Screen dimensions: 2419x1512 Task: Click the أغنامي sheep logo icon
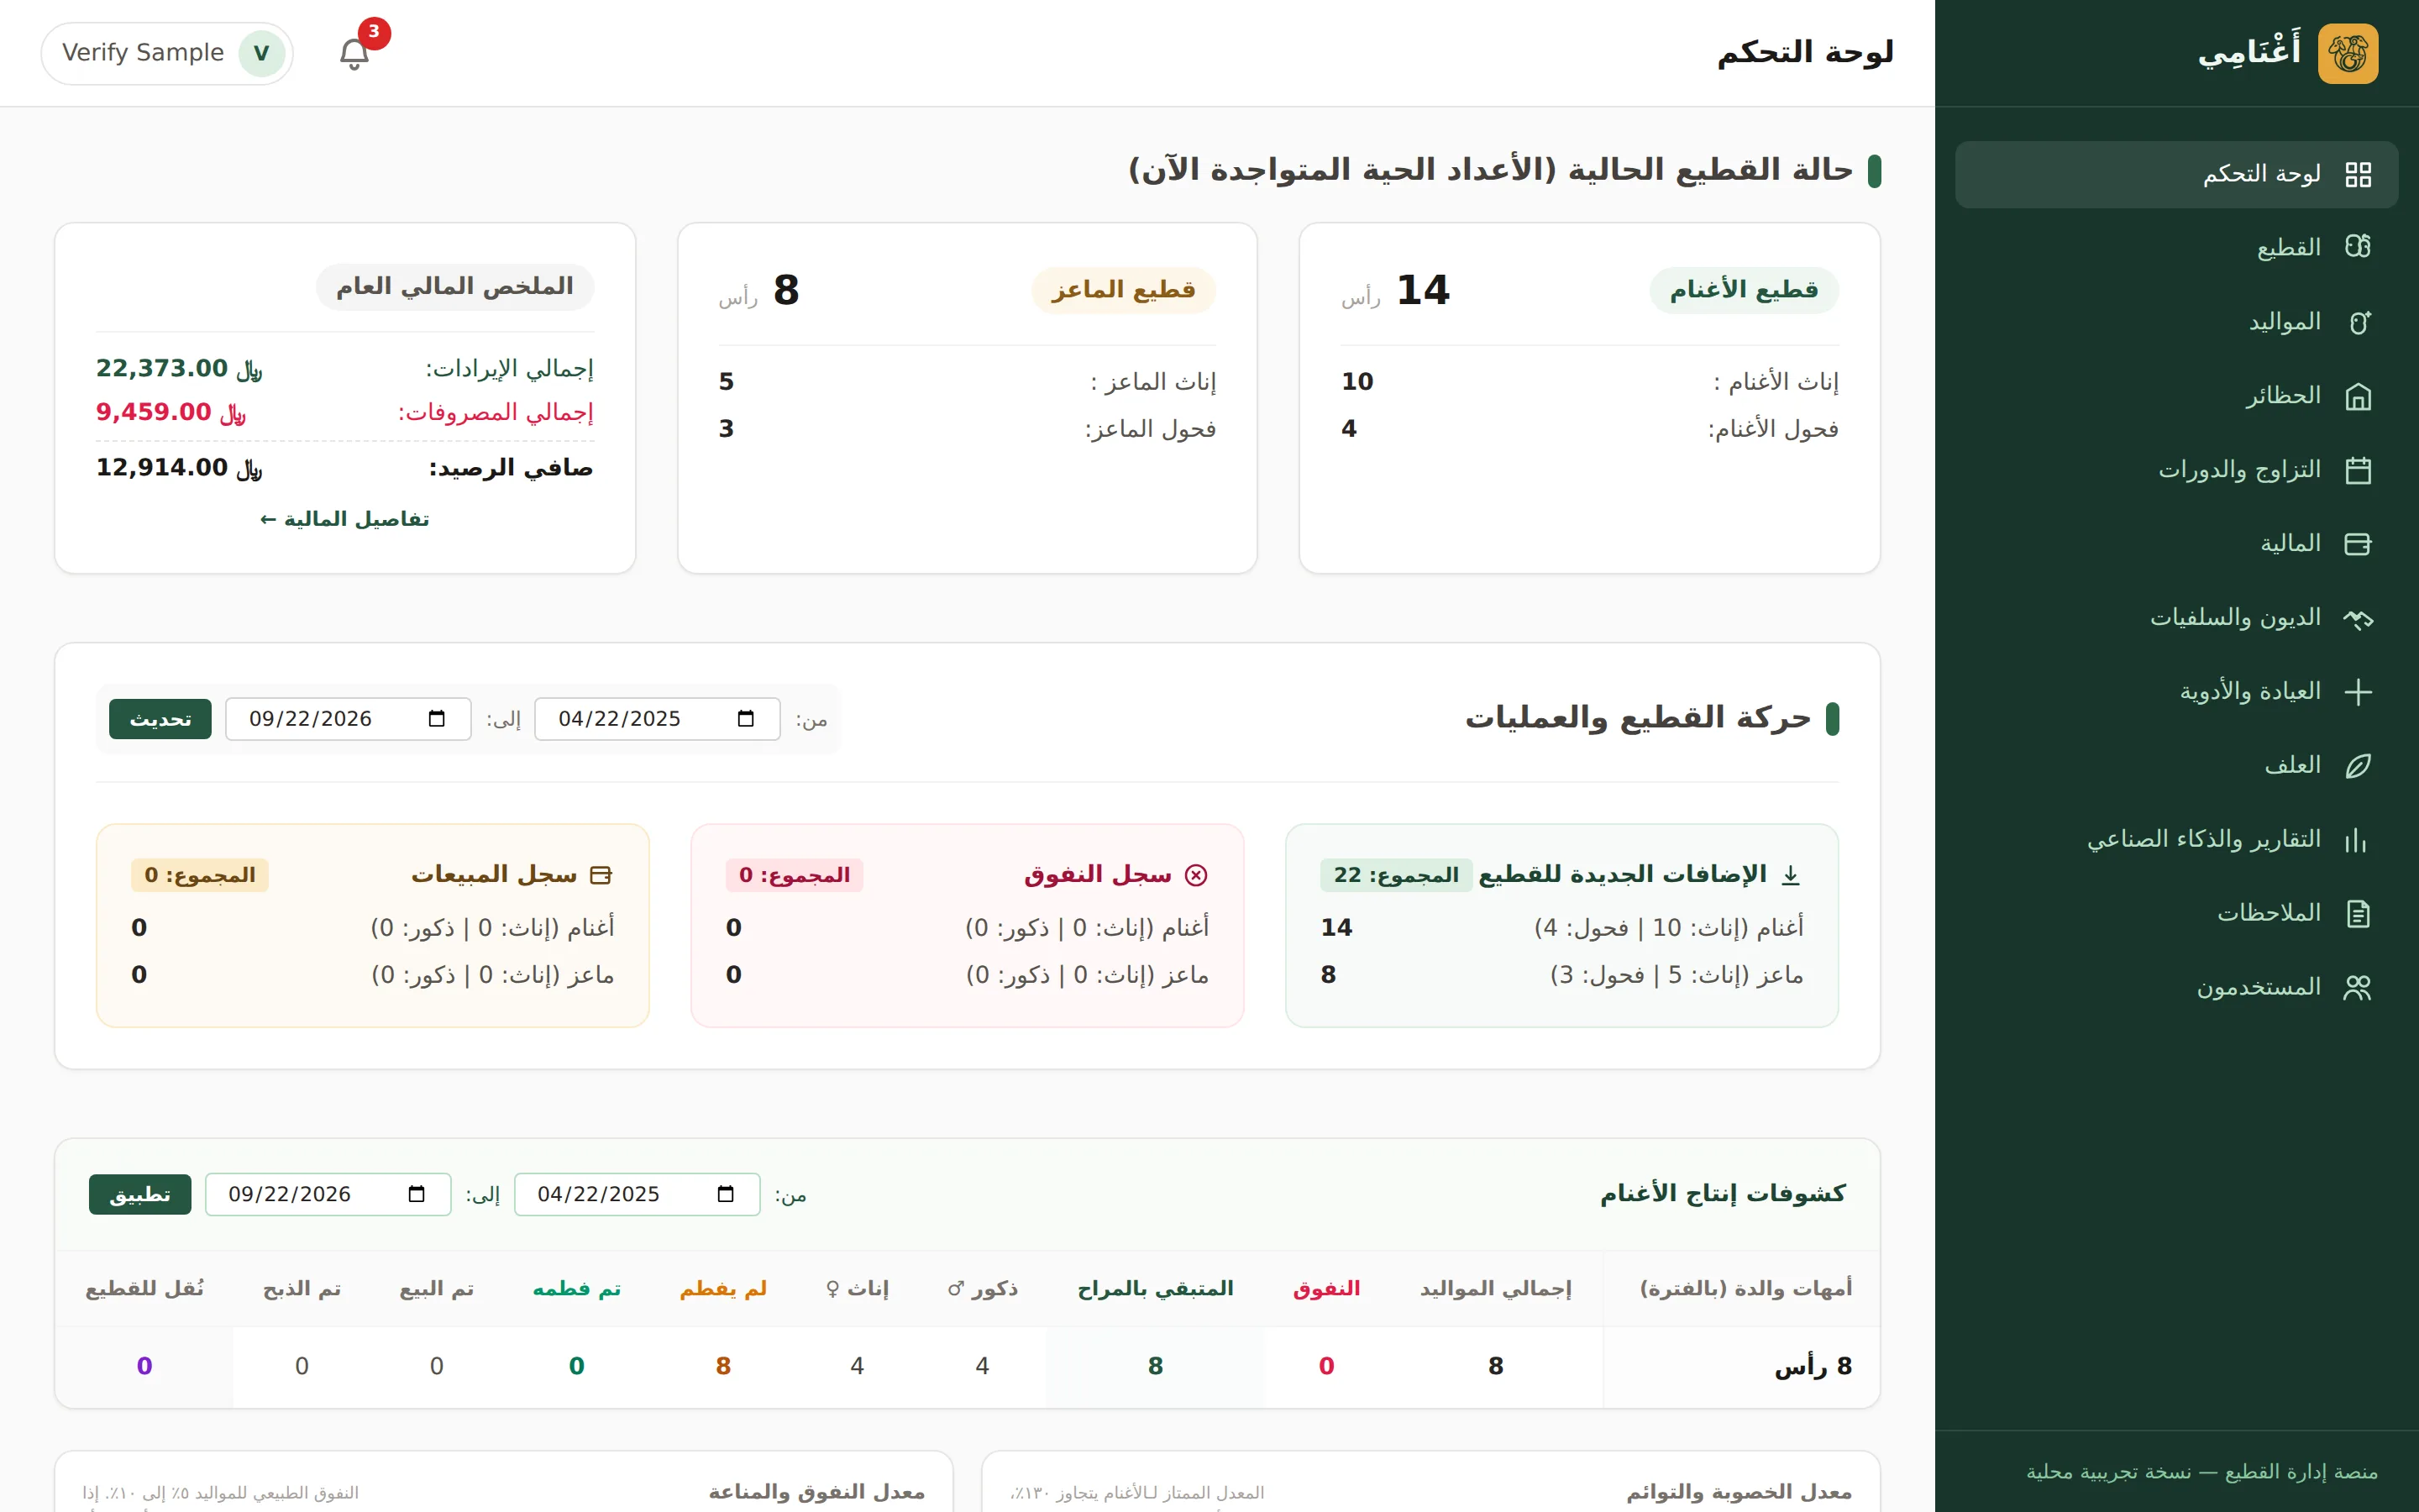[x=2348, y=53]
